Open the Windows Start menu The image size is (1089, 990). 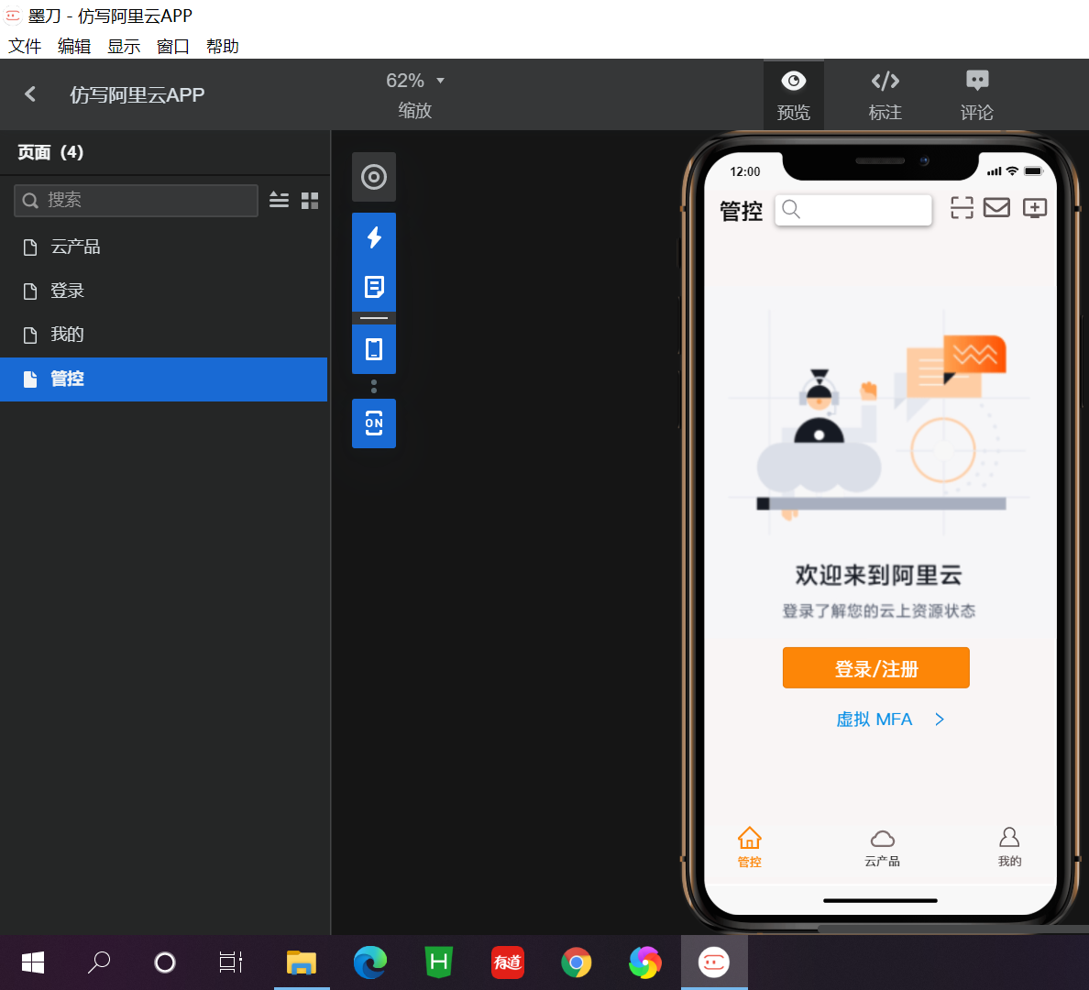(x=33, y=962)
